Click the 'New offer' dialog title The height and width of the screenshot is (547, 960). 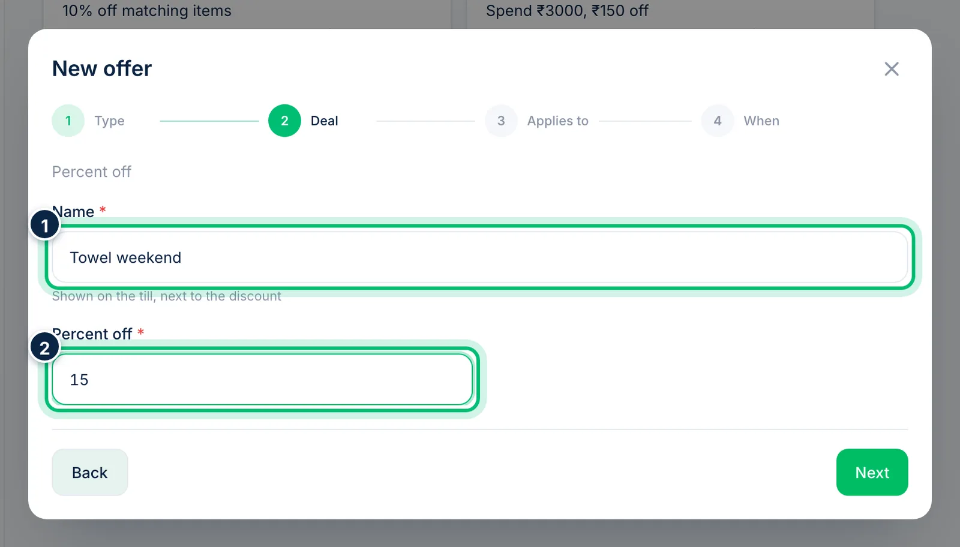click(102, 68)
